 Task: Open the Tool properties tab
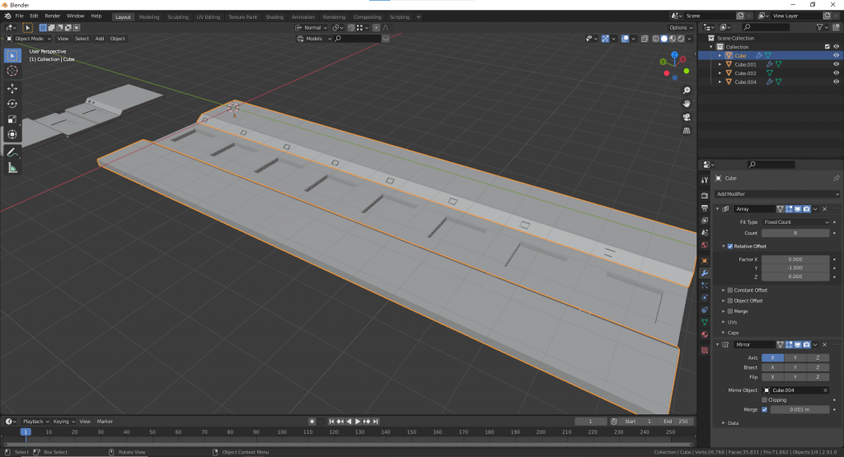(x=705, y=180)
